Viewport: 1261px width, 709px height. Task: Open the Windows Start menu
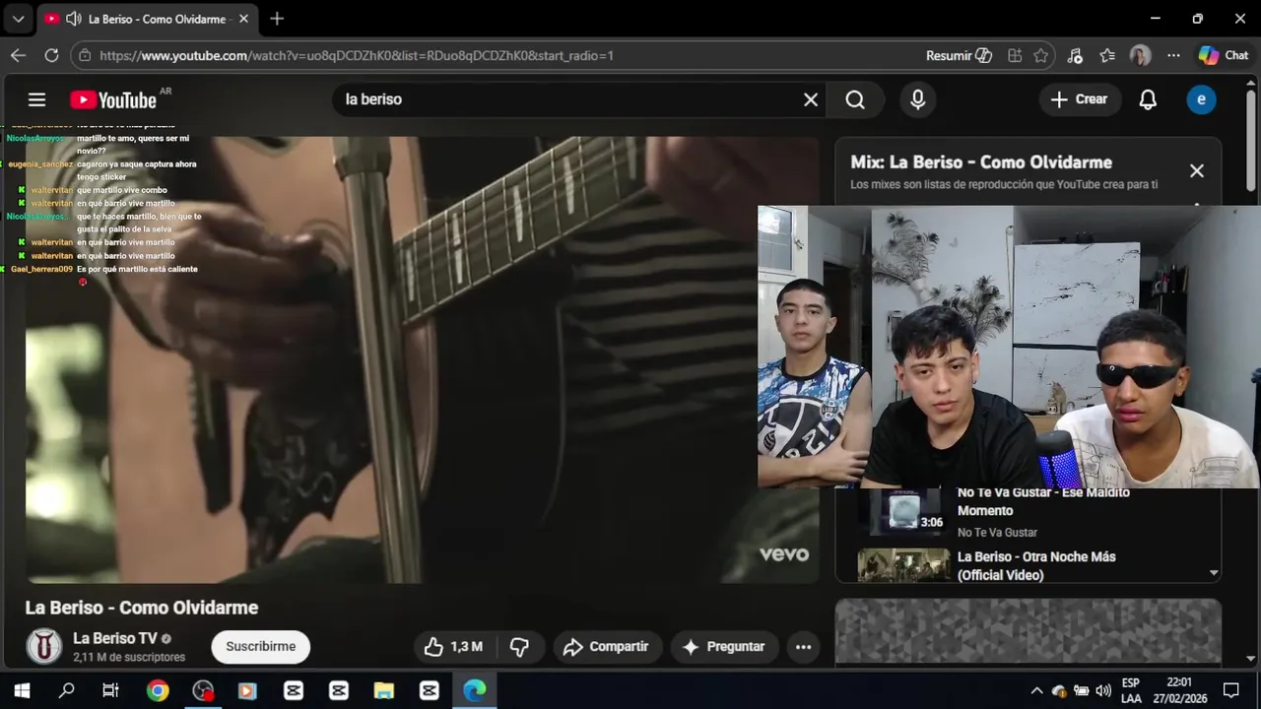(22, 690)
